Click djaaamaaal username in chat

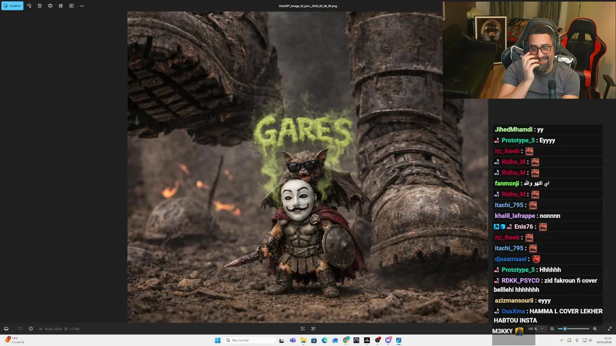click(x=511, y=259)
